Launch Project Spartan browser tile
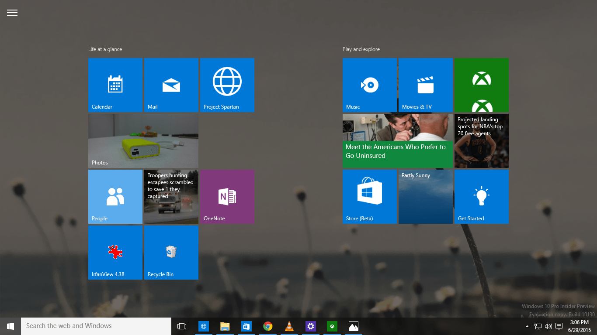This screenshot has width=597, height=335. point(227,85)
